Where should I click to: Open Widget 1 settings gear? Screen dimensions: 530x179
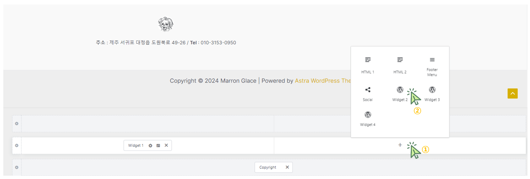click(151, 146)
